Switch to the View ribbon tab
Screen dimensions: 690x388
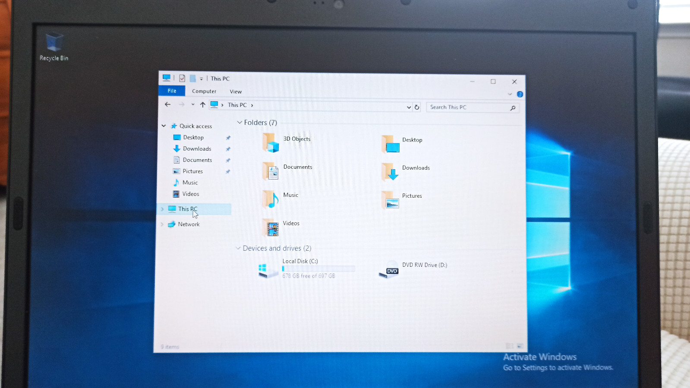point(236,91)
